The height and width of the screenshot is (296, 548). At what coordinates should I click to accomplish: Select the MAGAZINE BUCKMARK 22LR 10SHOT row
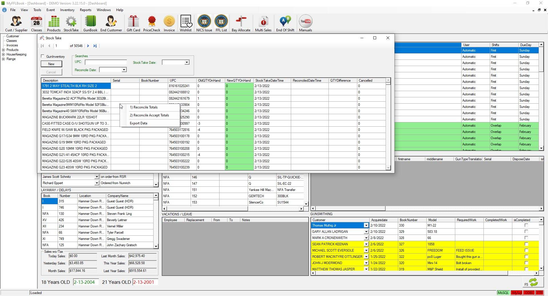coord(213,117)
